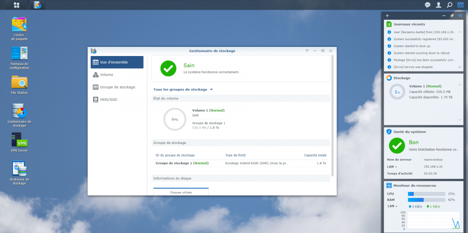This screenshot has height=233, width=468.
Task: Click the Disques utilisés tab
Action: (181, 191)
